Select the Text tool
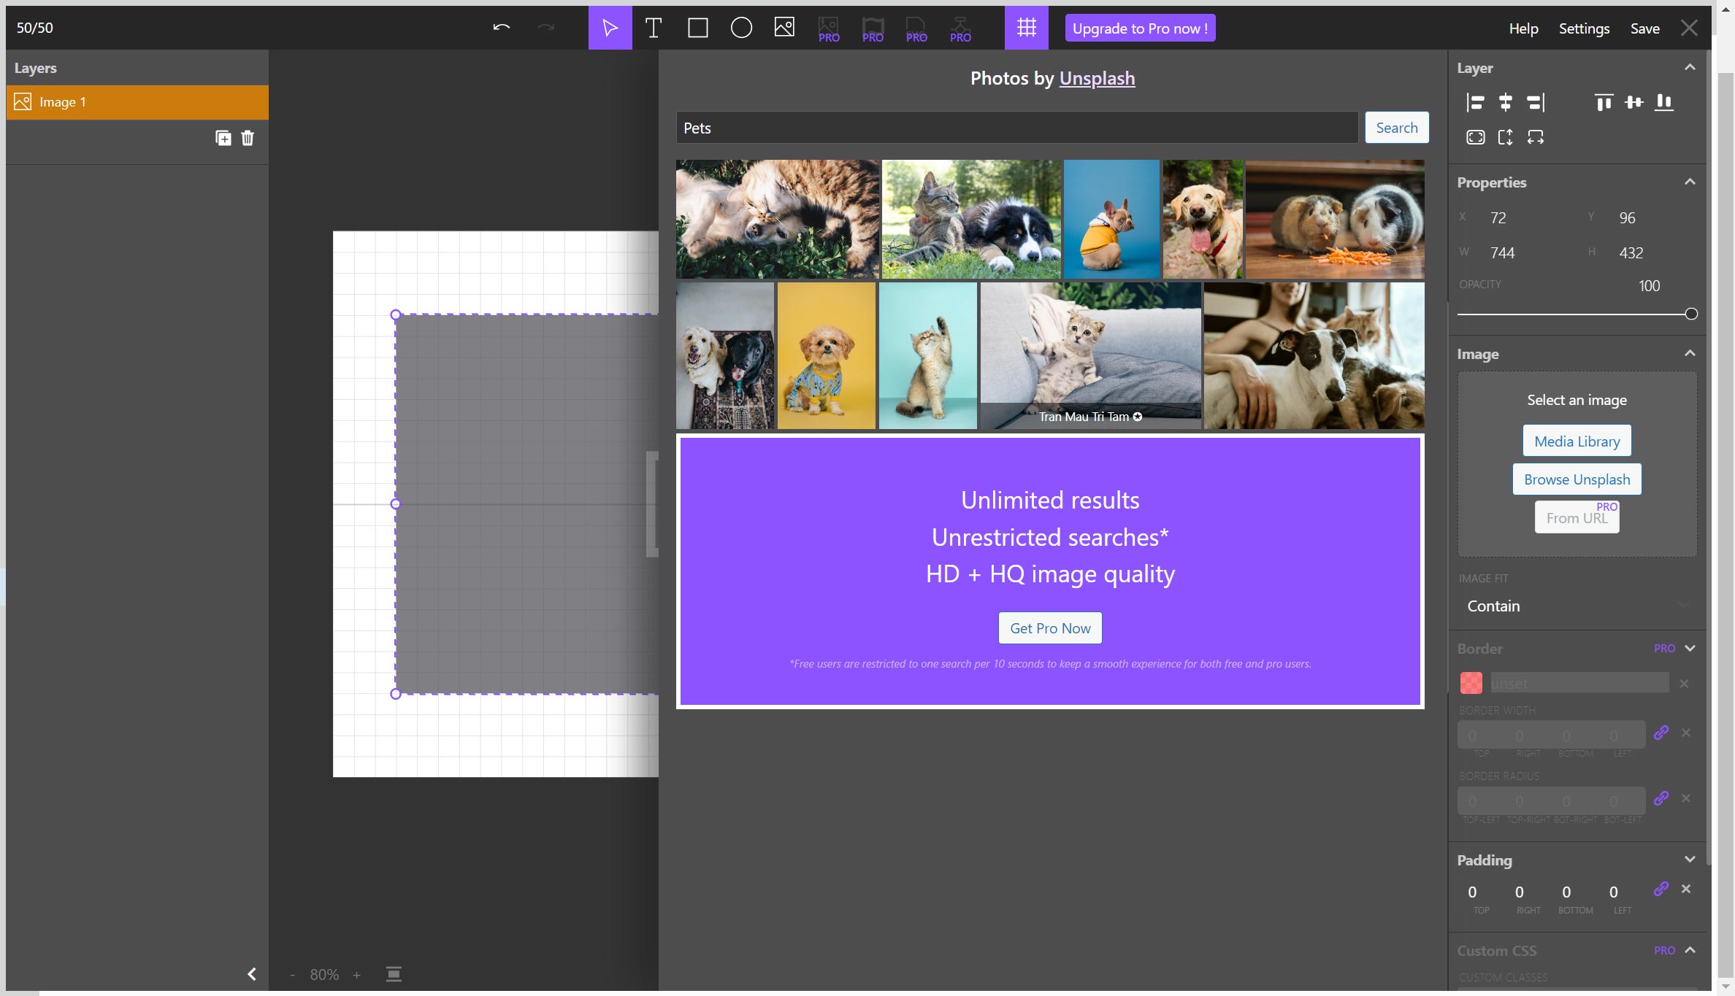This screenshot has width=1735, height=996. coord(654,28)
